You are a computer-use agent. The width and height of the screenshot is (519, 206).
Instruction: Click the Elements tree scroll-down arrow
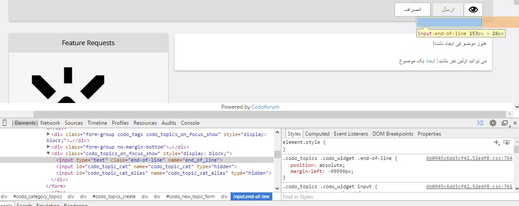tap(277, 189)
